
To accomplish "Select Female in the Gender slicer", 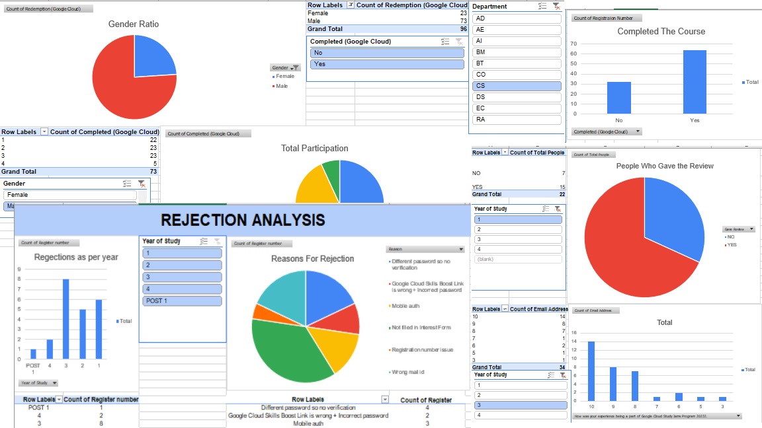I will click(x=70, y=195).
